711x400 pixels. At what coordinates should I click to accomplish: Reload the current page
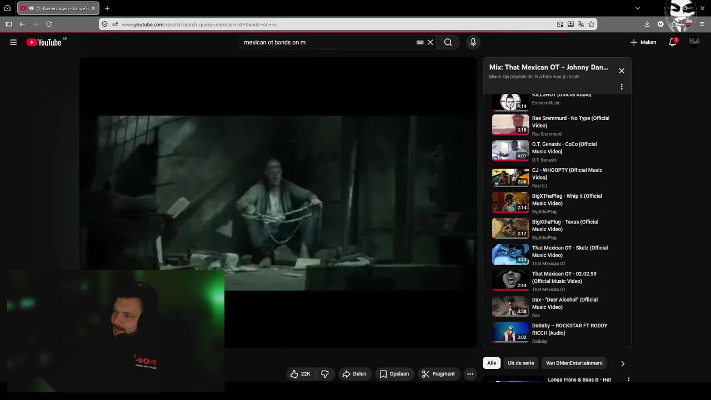pos(49,24)
